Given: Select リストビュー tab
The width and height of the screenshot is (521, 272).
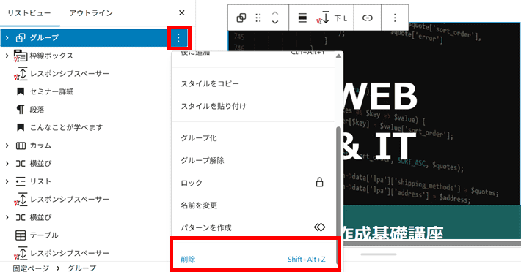Looking at the screenshot, I should pyautogui.click(x=29, y=13).
